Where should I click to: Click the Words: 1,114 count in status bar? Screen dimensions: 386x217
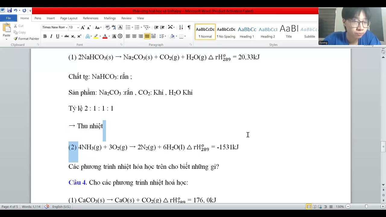pyautogui.click(x=31, y=207)
